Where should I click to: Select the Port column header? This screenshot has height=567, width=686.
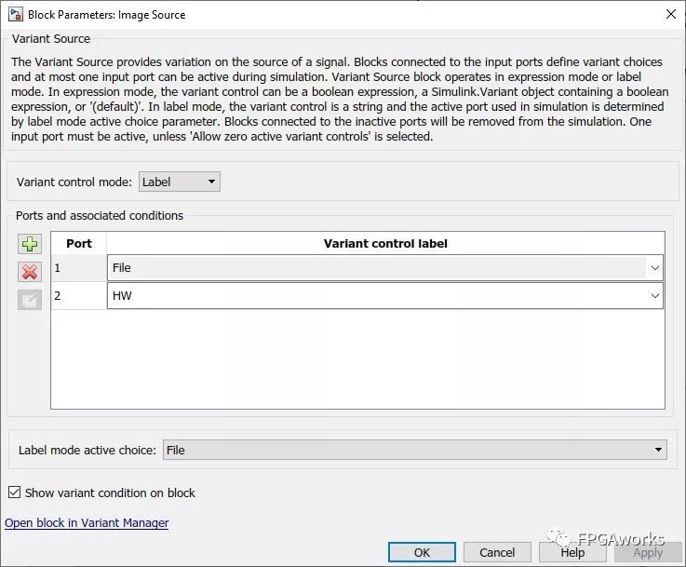[x=79, y=243]
